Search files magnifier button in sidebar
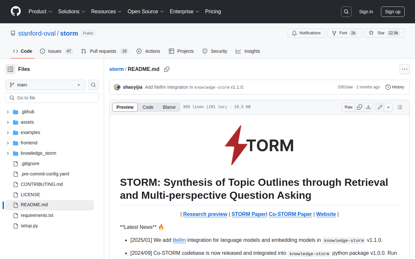The width and height of the screenshot is (415, 259). (x=93, y=85)
